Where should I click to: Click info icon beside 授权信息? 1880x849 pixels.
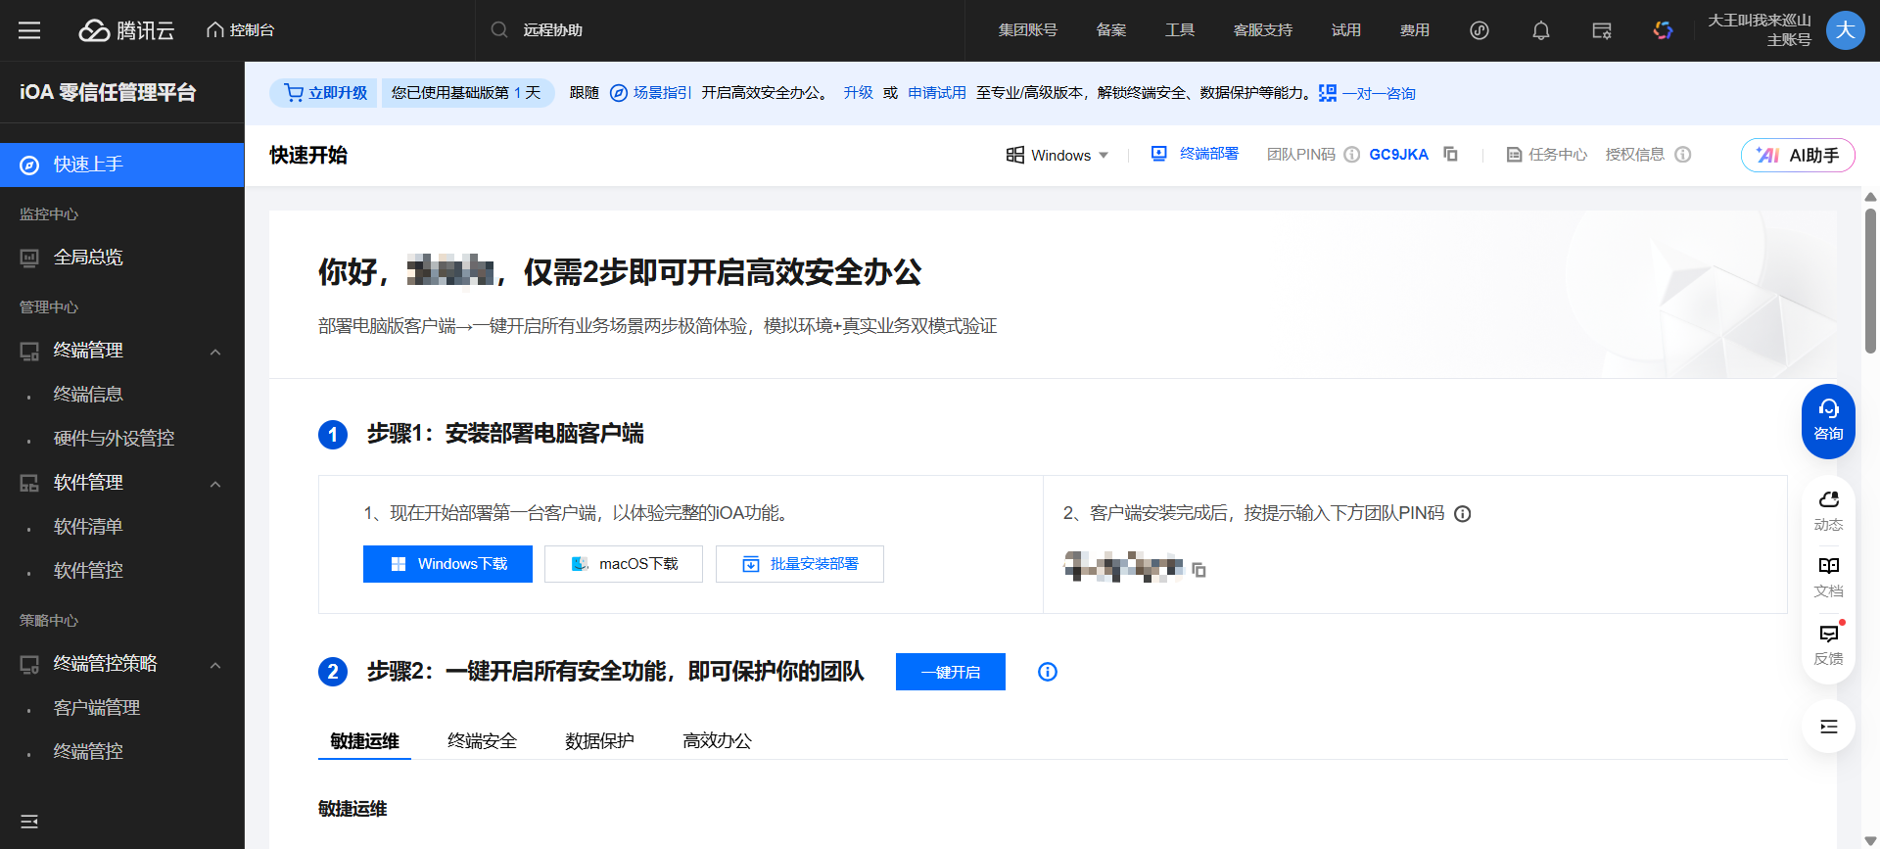1683,155
